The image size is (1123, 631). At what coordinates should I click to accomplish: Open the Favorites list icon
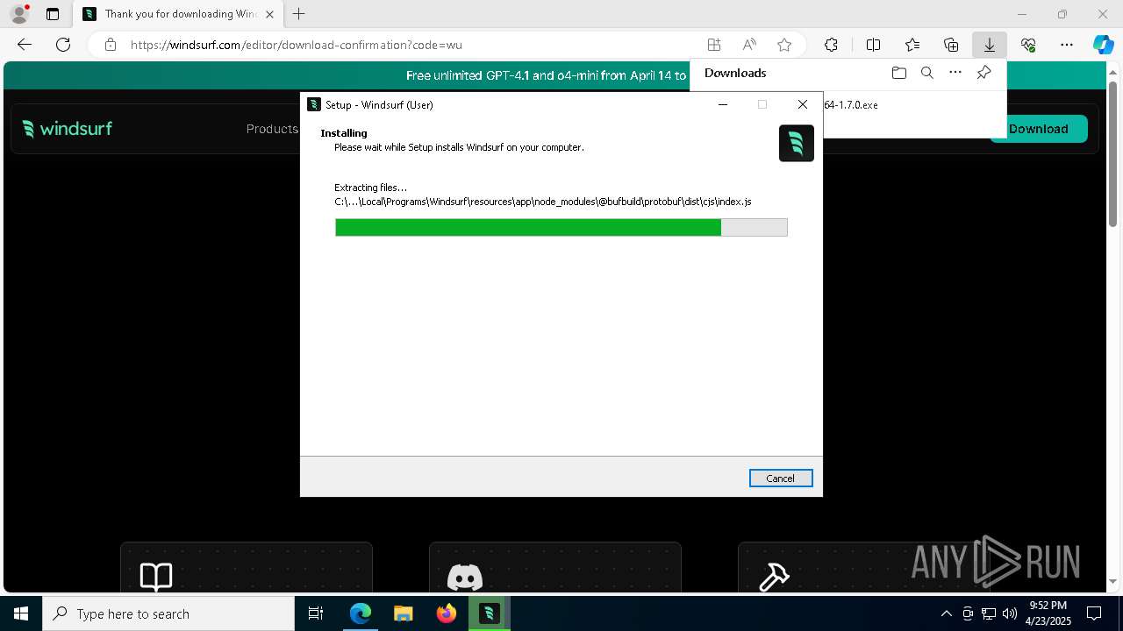click(x=912, y=45)
